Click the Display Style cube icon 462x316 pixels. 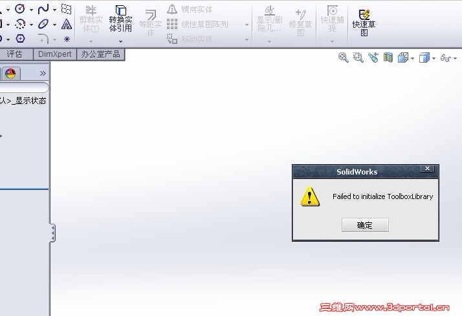pos(424,58)
